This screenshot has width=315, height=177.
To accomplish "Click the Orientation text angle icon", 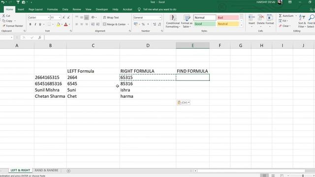I will (x=93, y=18).
